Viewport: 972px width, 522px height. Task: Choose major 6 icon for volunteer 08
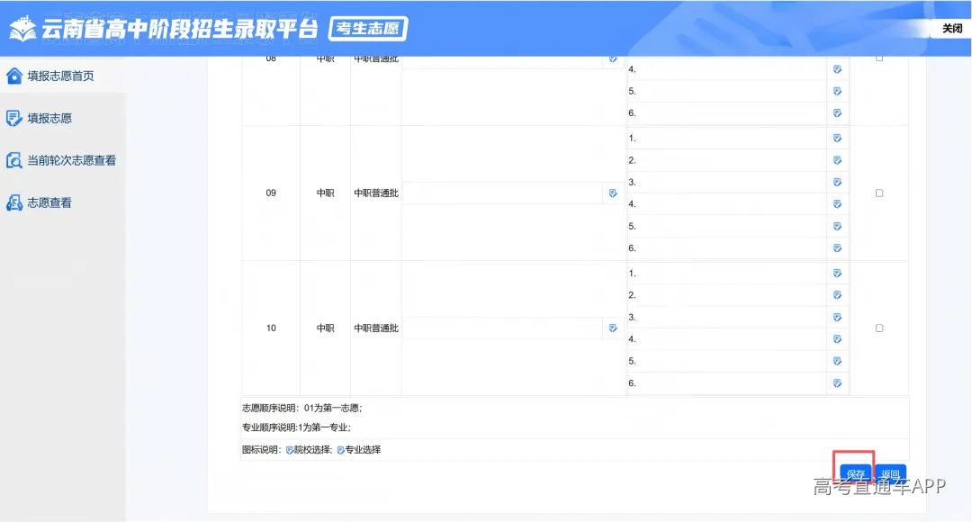point(837,112)
